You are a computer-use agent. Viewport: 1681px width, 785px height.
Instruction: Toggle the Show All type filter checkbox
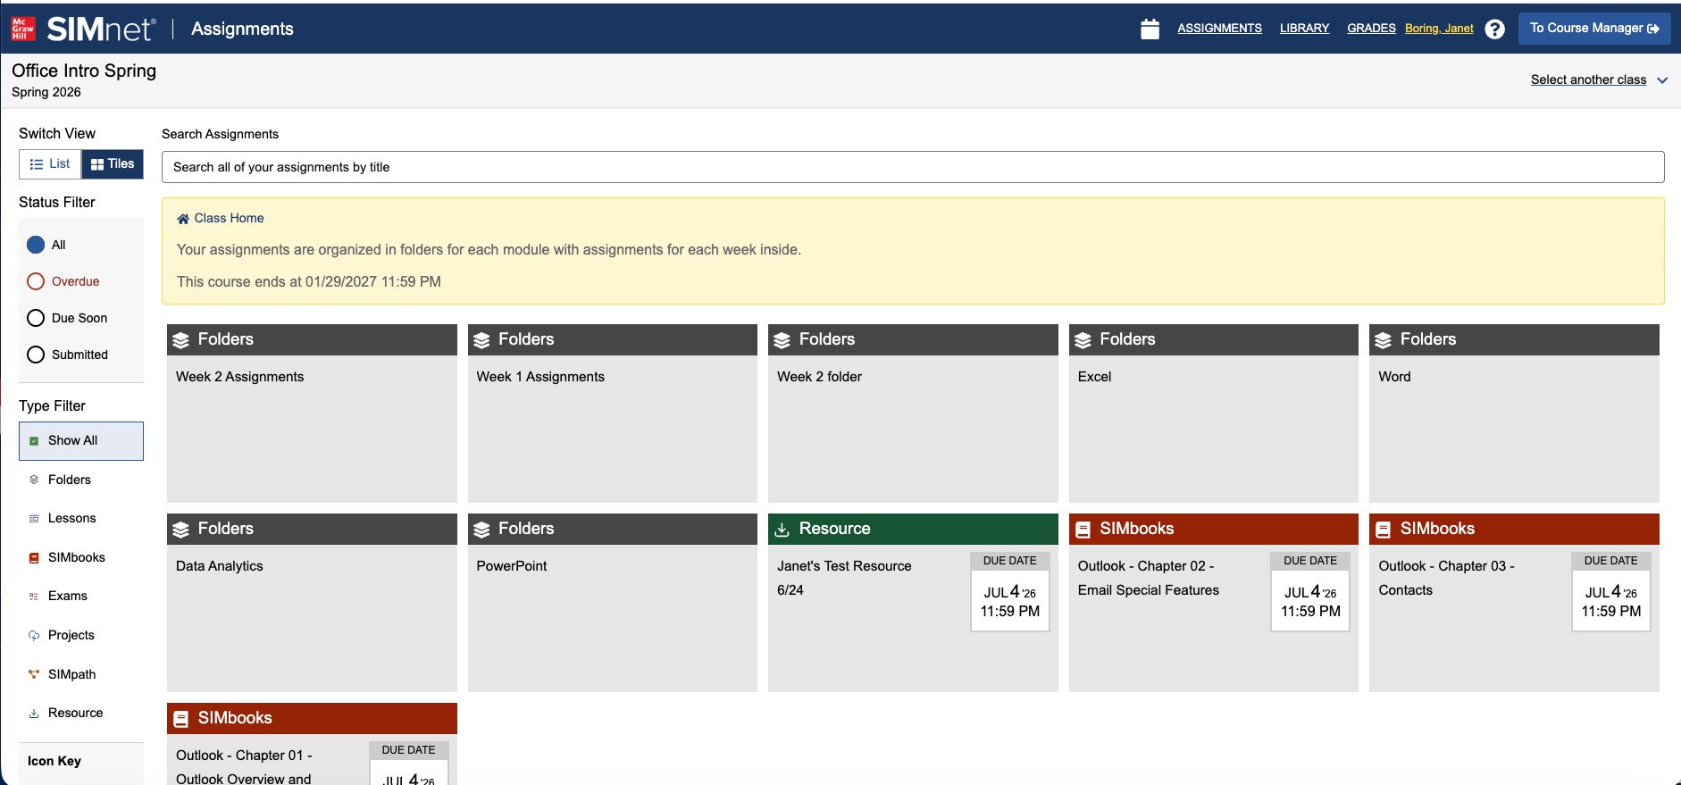click(x=34, y=441)
